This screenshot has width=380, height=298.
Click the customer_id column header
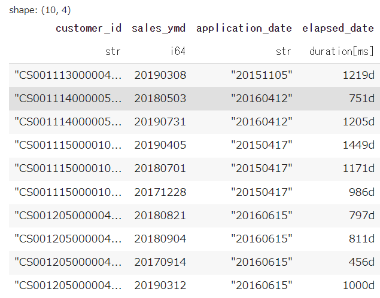[x=89, y=28]
